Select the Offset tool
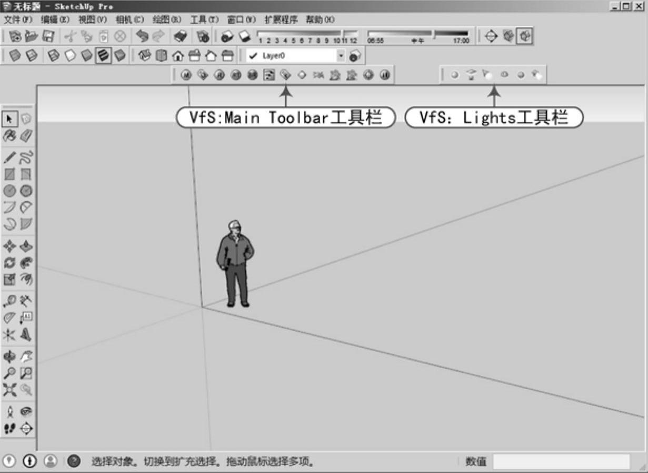This screenshot has width=648, height=473. point(26,279)
